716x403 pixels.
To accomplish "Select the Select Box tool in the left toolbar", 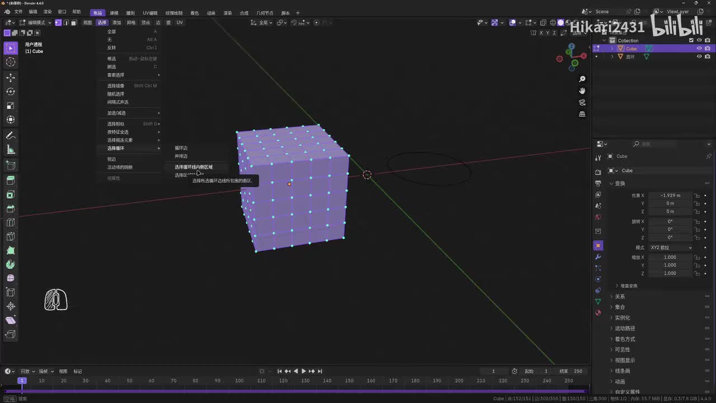I will coord(11,48).
